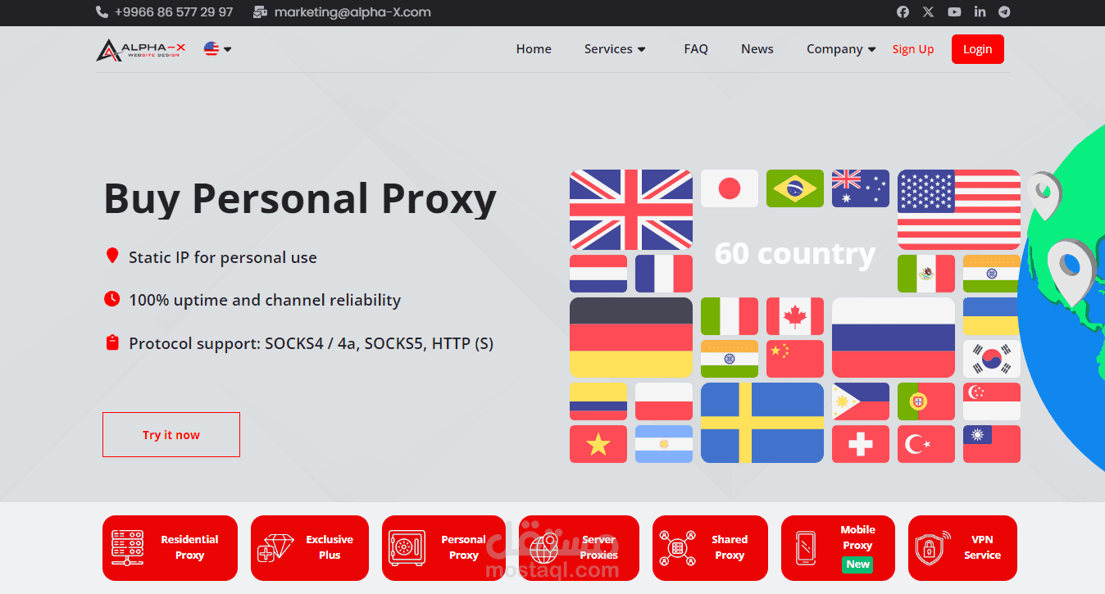Select the Singapore flag tile
The height and width of the screenshot is (594, 1105).
pos(992,401)
